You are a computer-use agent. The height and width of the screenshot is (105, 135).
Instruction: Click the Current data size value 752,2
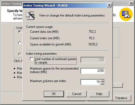click(92, 32)
